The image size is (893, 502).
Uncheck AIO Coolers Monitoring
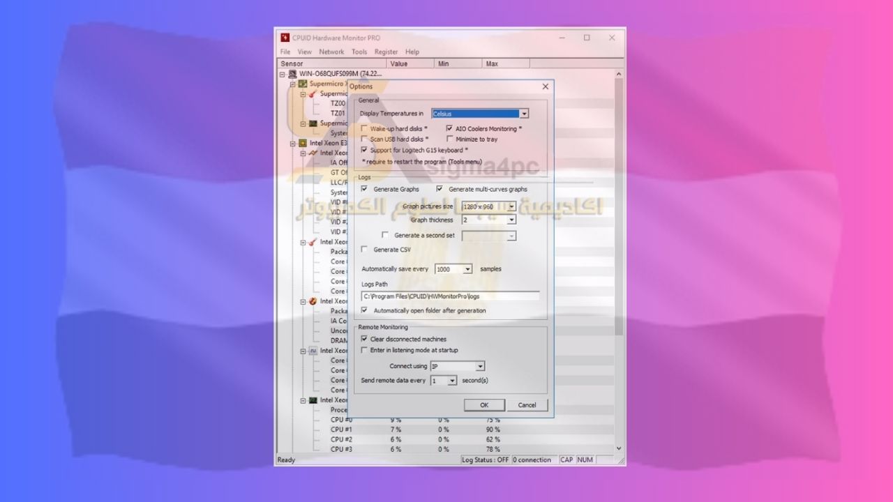[449, 129]
